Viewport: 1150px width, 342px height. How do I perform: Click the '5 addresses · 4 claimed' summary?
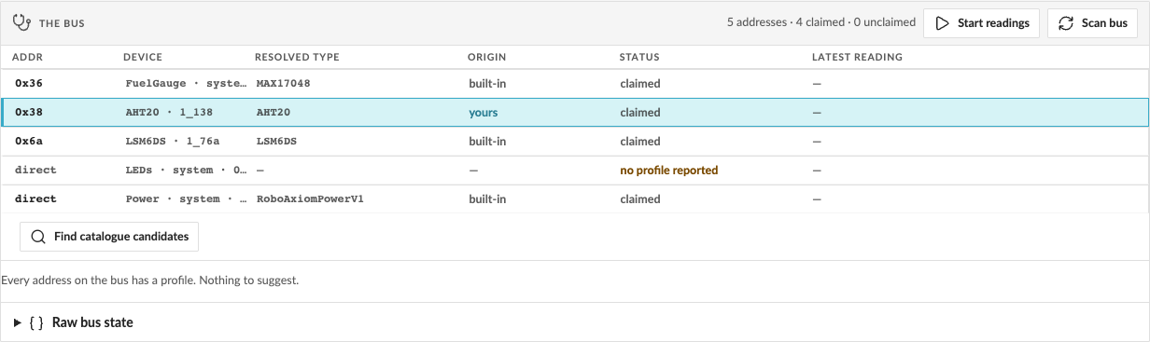point(821,23)
